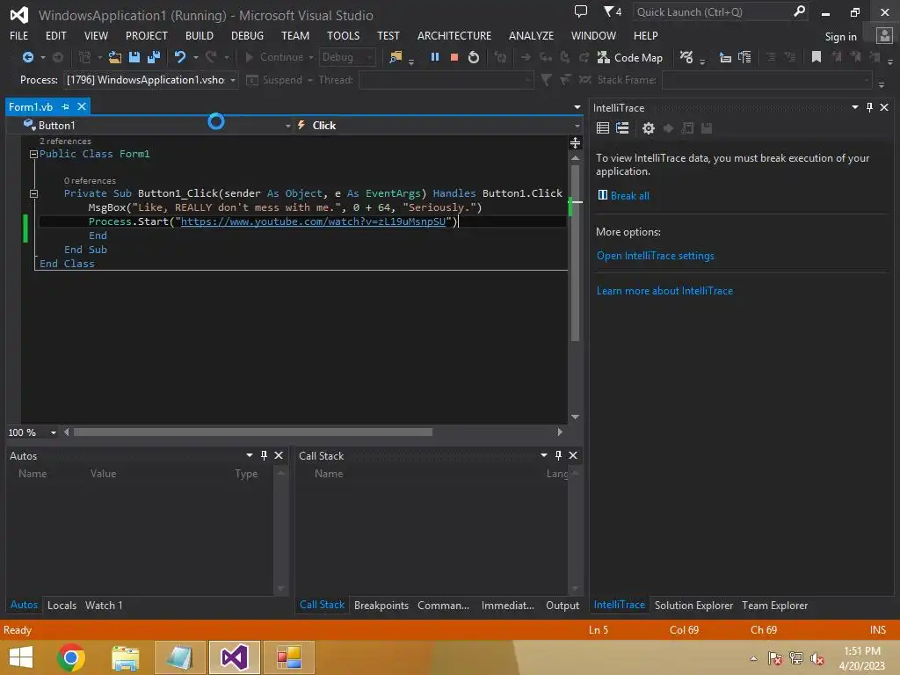This screenshot has width=900, height=675.
Task: Open the DEBUG menu
Action: point(247,35)
